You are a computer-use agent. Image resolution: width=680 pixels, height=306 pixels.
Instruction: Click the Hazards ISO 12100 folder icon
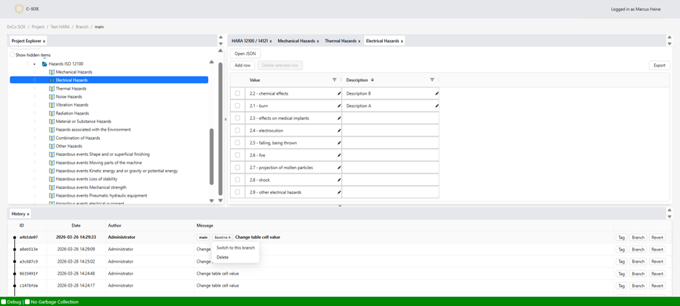(x=45, y=64)
